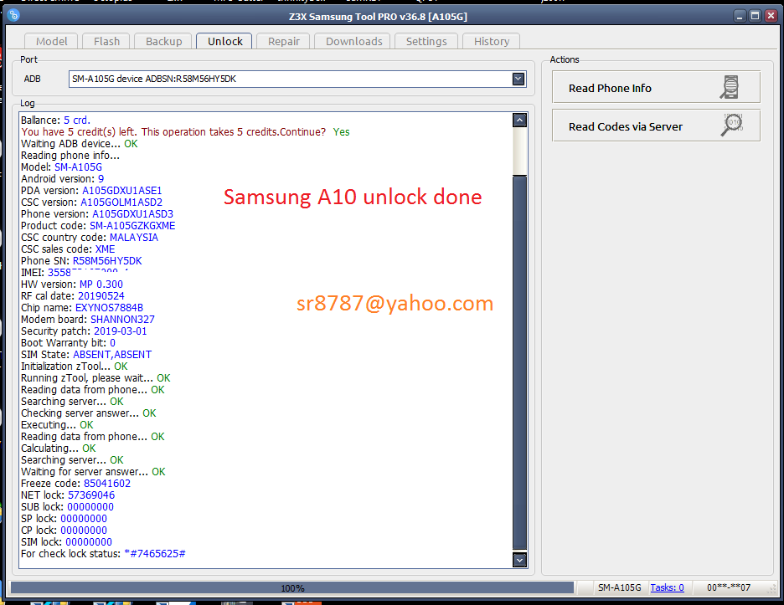Click the NET lock code 57369046
This screenshot has width=784, height=605.
(91, 495)
